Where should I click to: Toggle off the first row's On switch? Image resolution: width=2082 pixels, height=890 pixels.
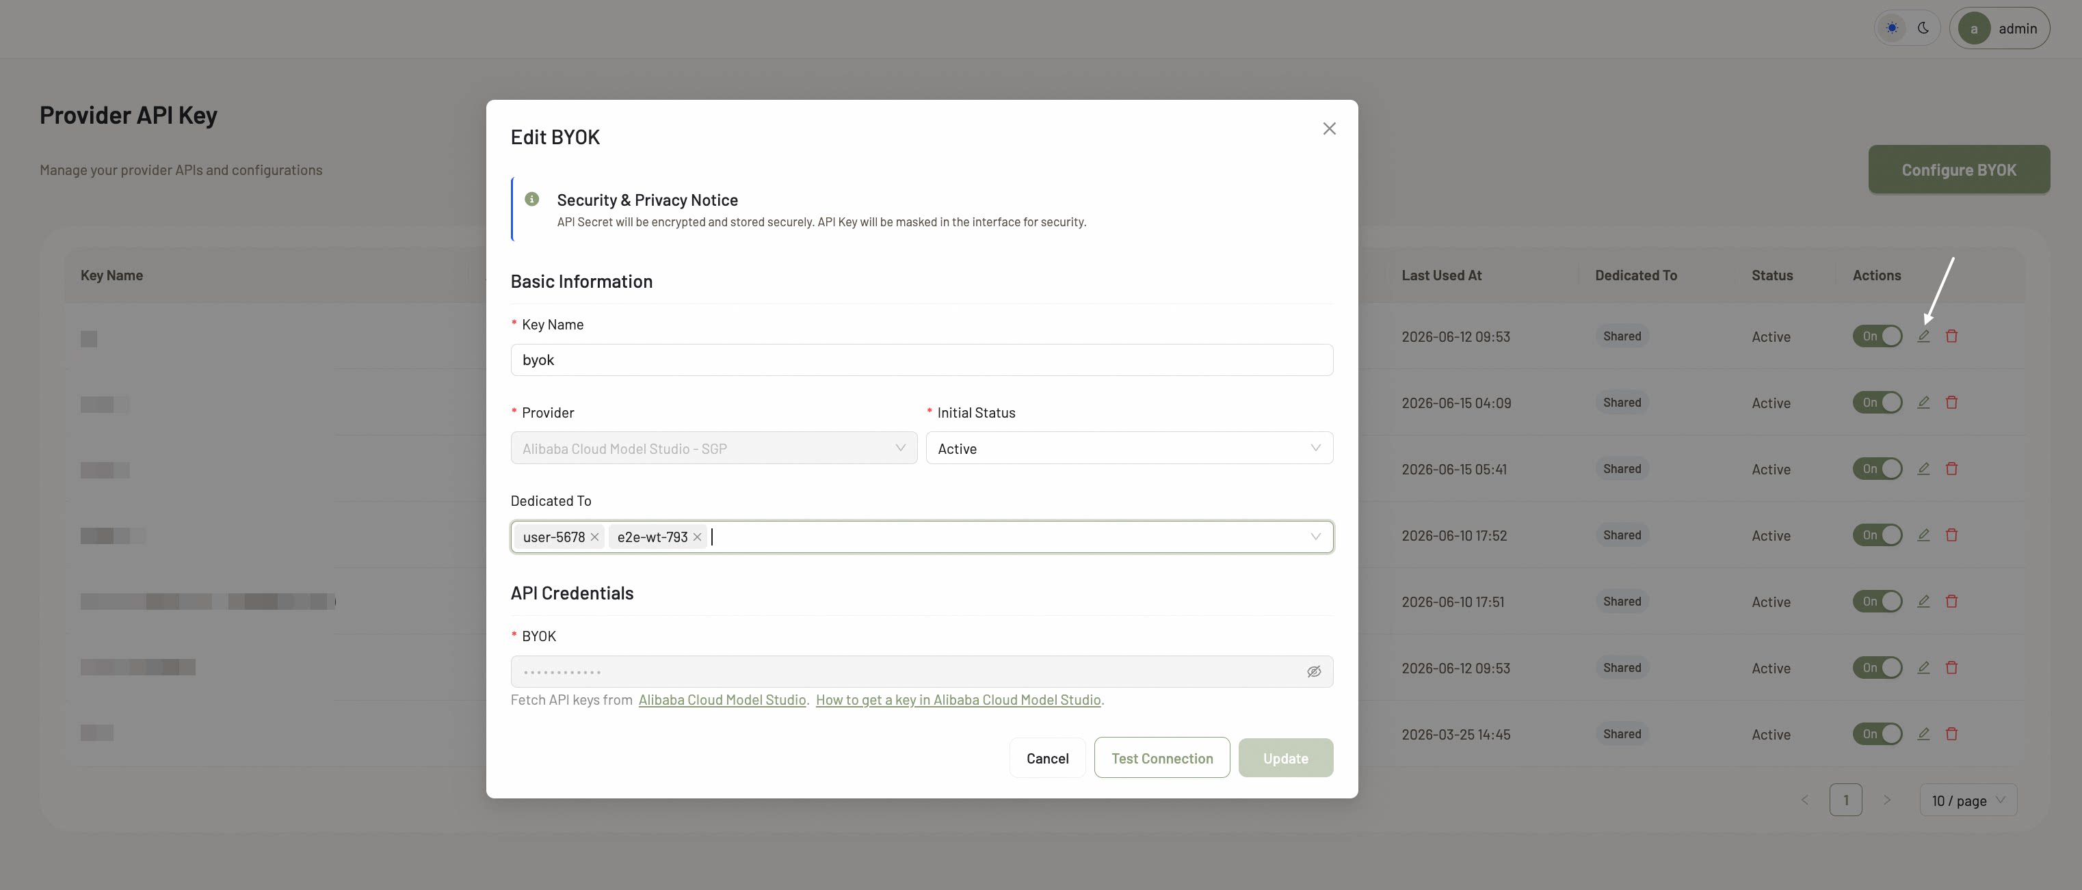[x=1877, y=336]
